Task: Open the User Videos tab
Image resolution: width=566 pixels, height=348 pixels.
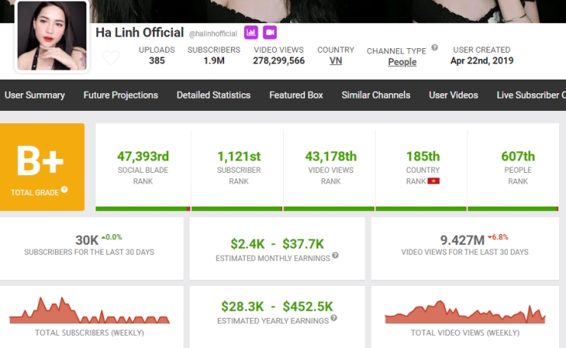Action: (454, 95)
